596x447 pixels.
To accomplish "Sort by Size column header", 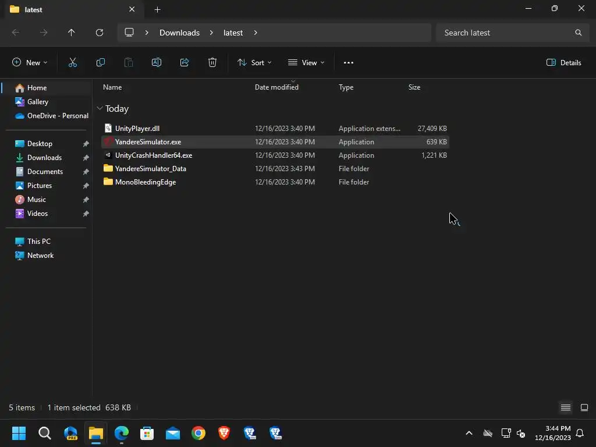I will pos(414,87).
